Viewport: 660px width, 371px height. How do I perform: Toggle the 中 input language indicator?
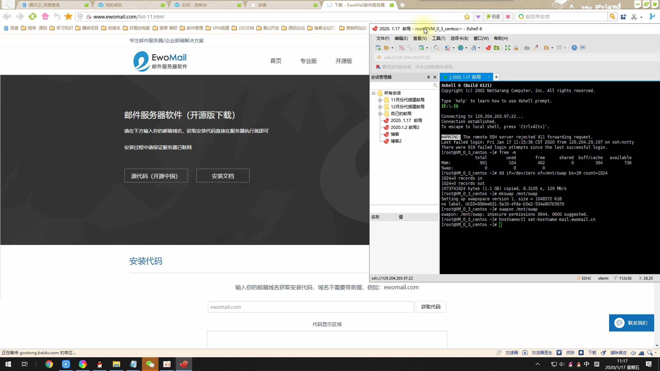tap(587, 364)
